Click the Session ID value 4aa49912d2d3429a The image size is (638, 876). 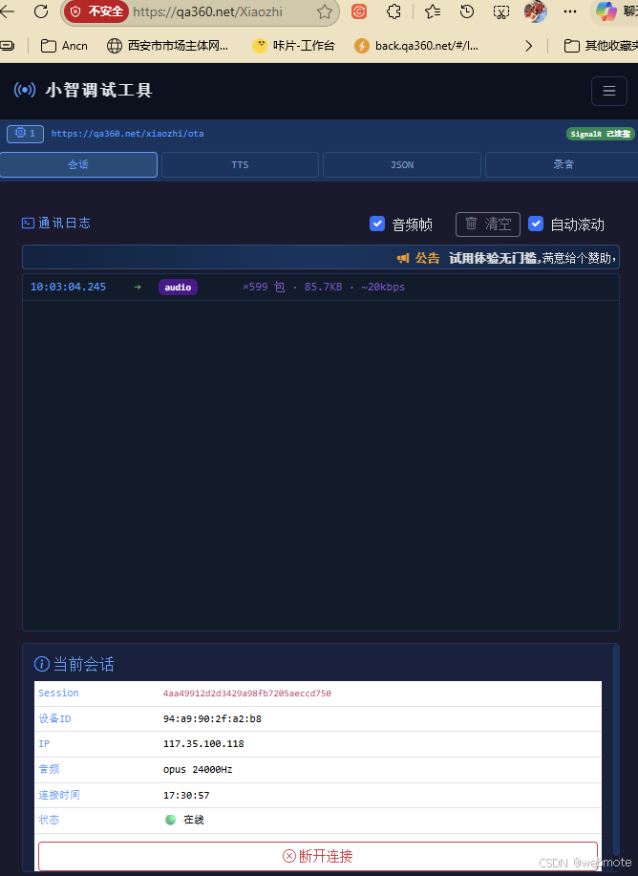pyautogui.click(x=247, y=694)
